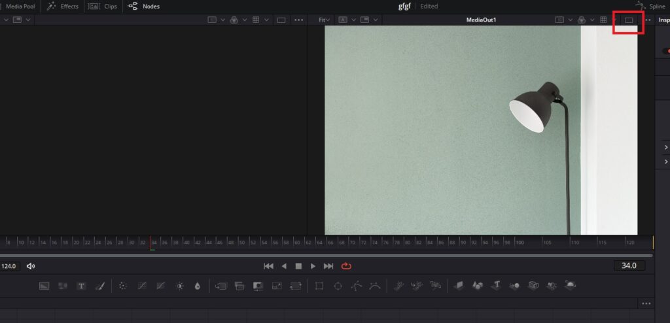Select the Paint tool icon
670x323 pixels.
click(100, 286)
